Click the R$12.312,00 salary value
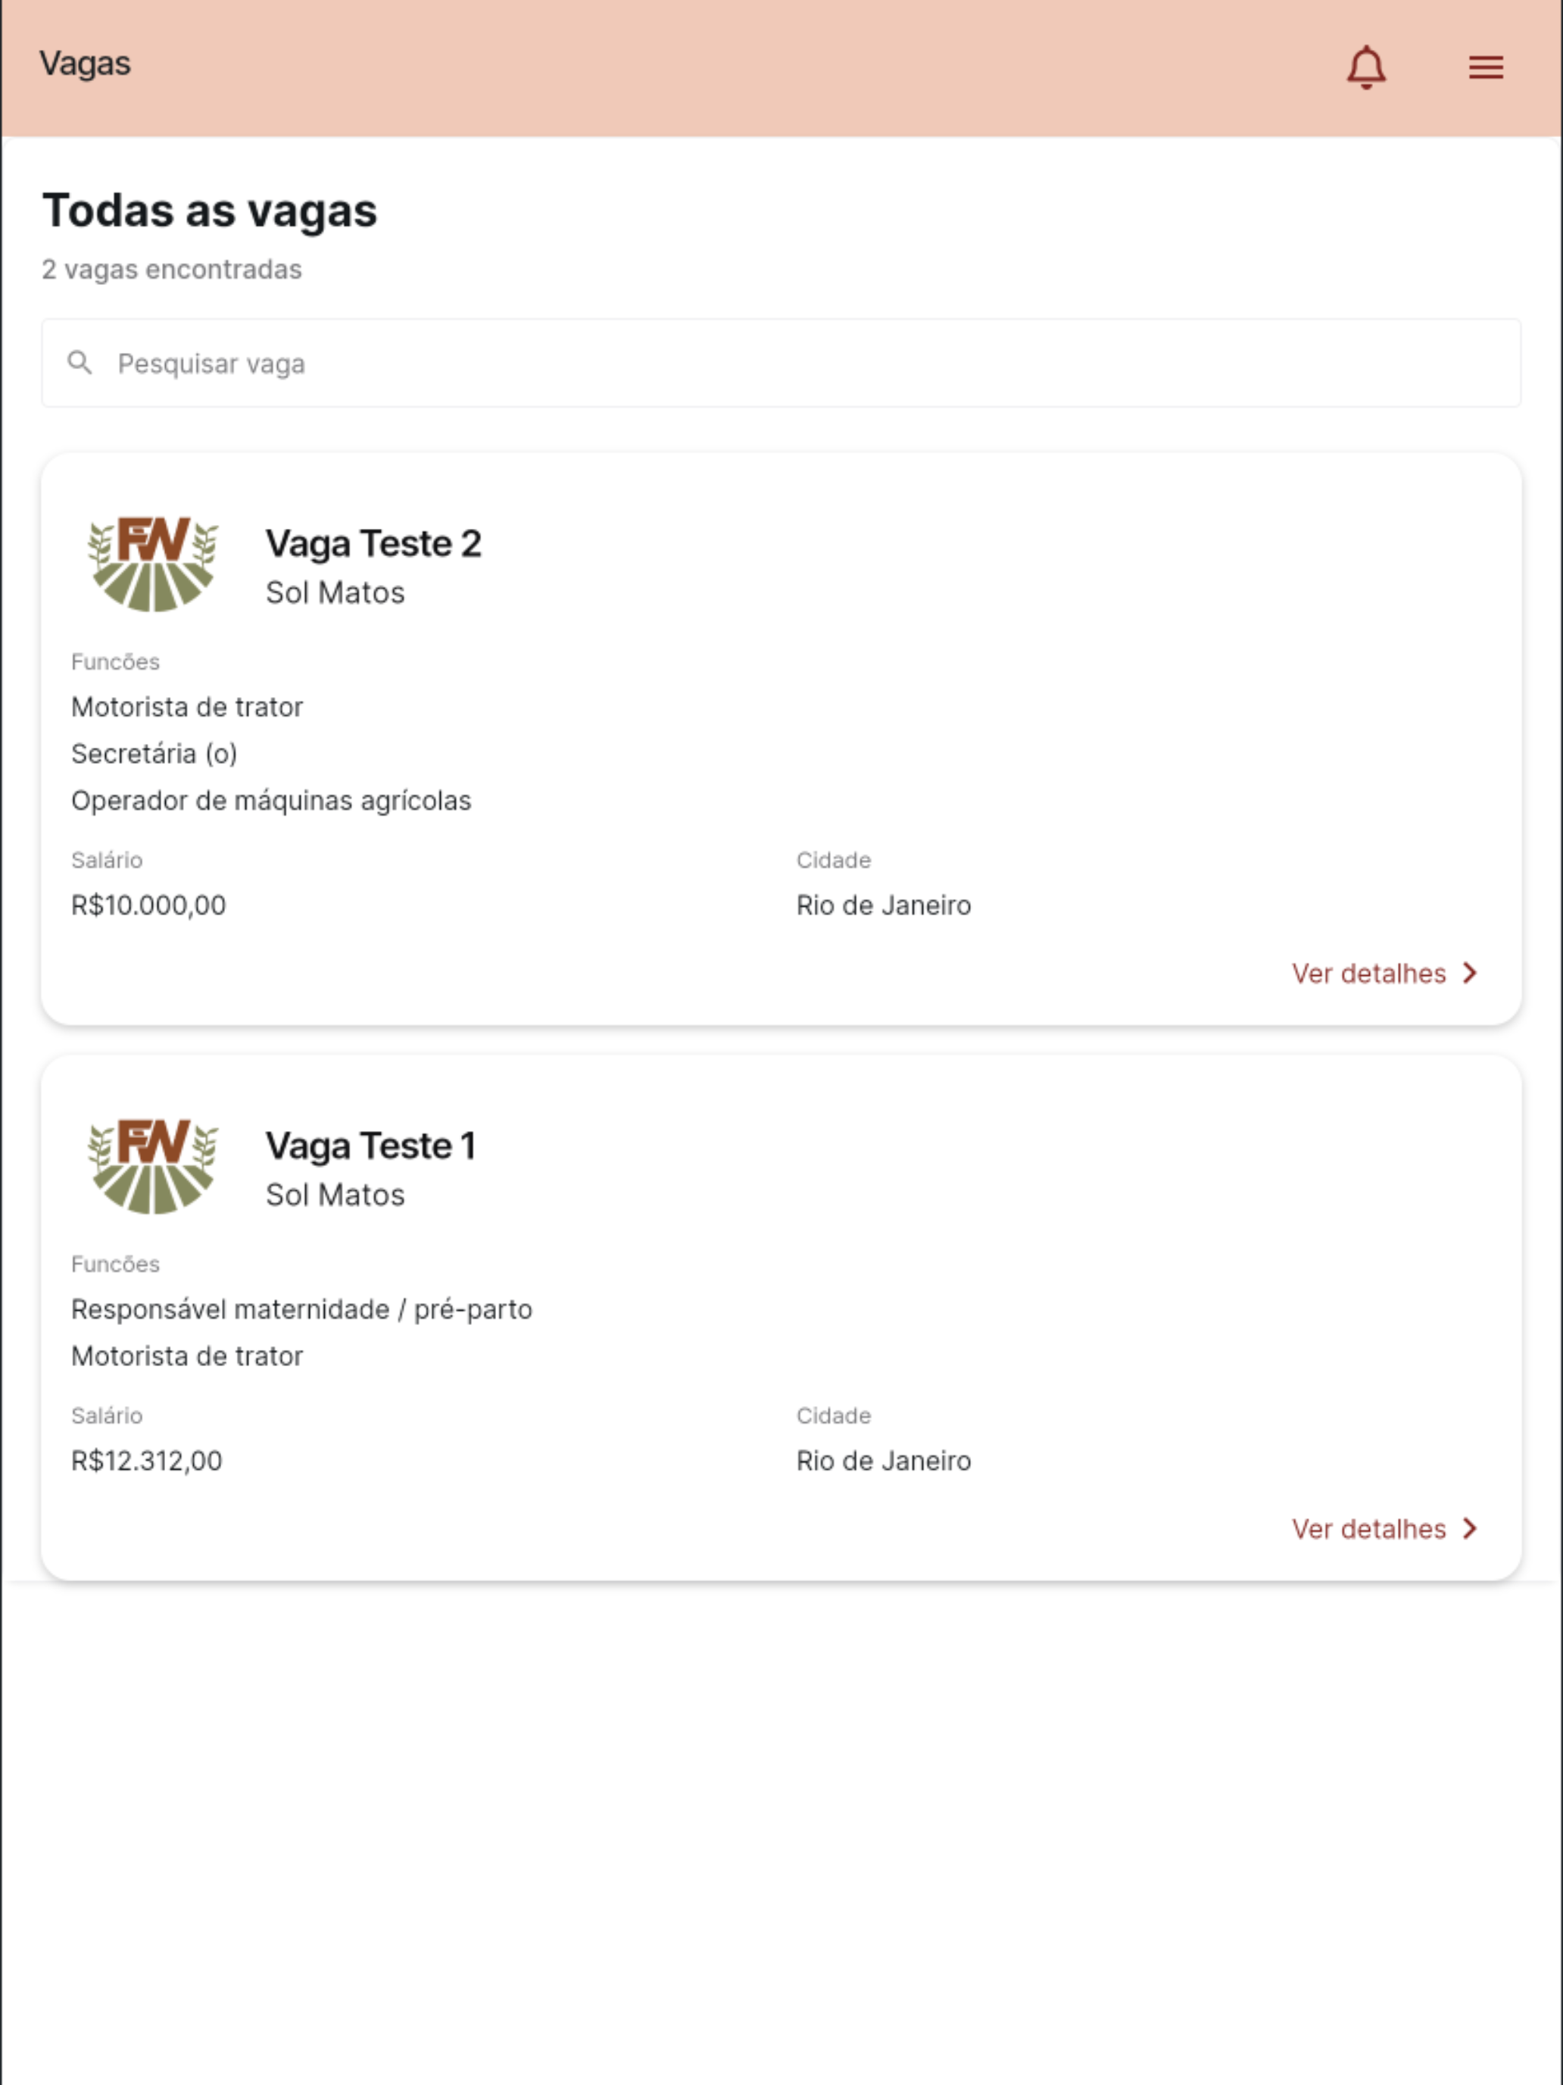Viewport: 1563px width, 2085px height. point(146,1460)
